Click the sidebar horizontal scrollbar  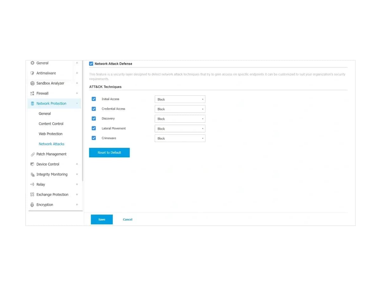(x=56, y=211)
